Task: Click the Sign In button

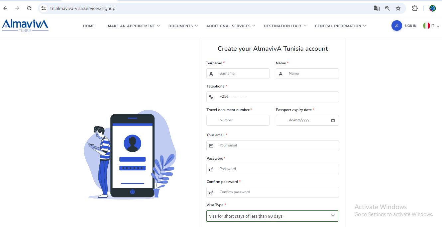Action: 410,26
